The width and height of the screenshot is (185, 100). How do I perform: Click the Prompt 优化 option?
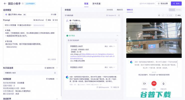click(55, 20)
